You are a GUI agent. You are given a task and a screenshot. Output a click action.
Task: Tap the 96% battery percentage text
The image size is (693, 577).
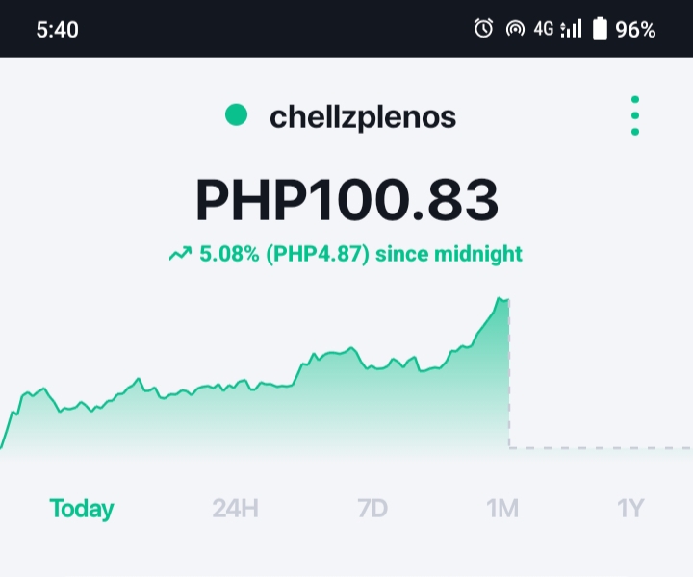[x=635, y=30]
